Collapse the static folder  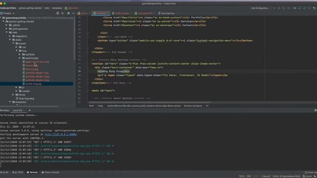click(x=10, y=40)
